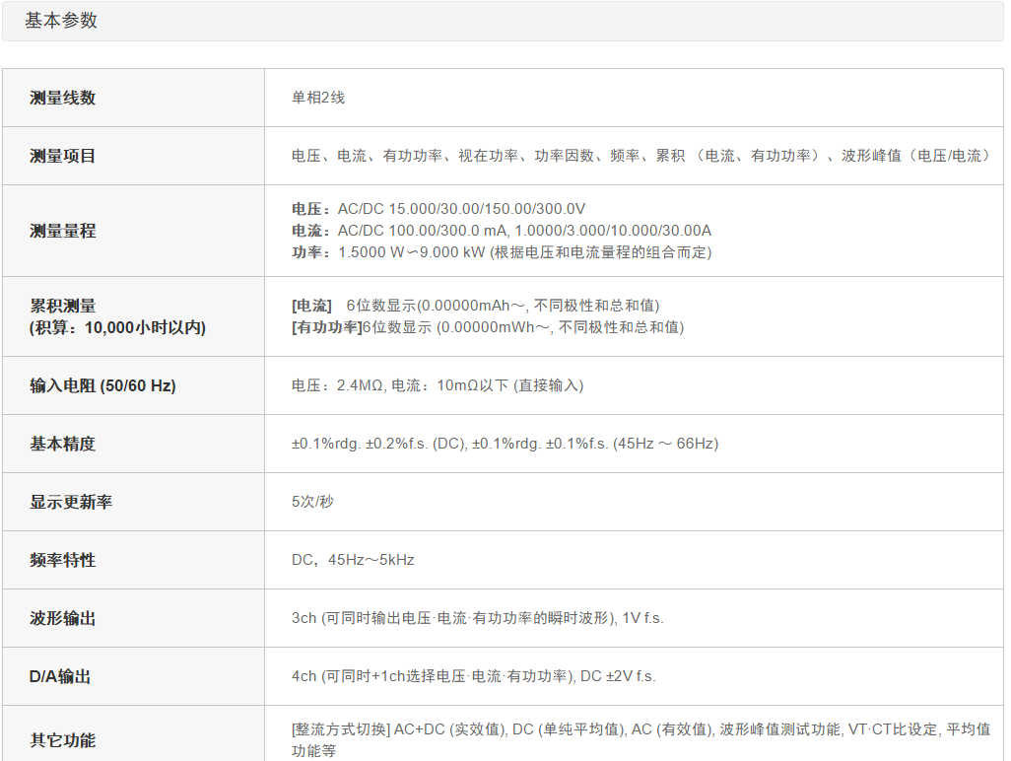Click the 3ch waveform output description
Screen dimensions: 1011x761
coord(478,618)
